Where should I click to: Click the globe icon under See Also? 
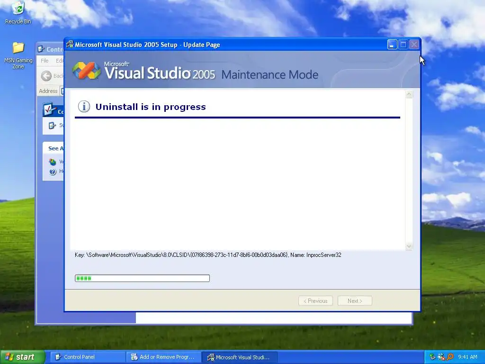tap(53, 162)
